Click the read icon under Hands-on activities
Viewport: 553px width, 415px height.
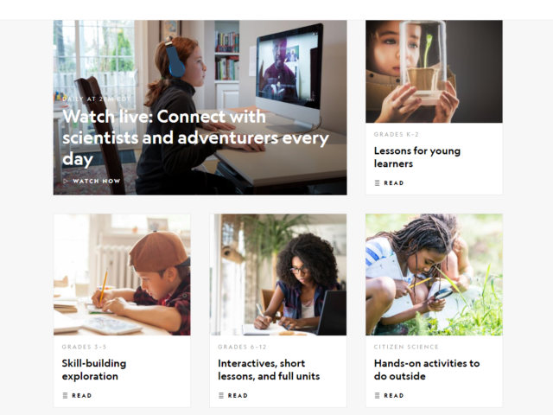click(x=377, y=395)
